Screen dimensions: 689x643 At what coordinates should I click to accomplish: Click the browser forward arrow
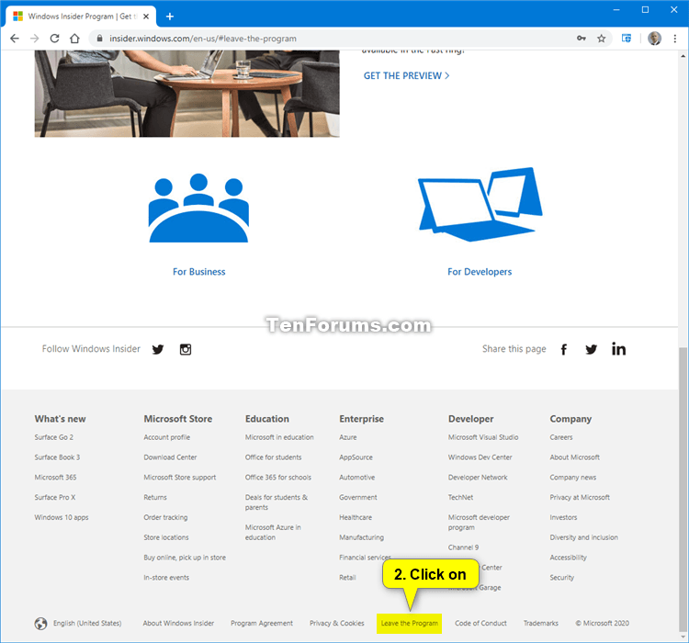tap(35, 39)
